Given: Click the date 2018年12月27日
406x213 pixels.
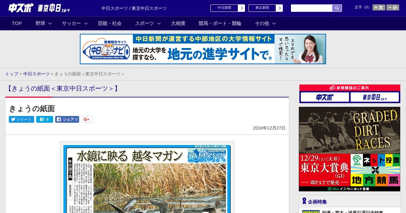Looking at the screenshot, I should coord(269,128).
